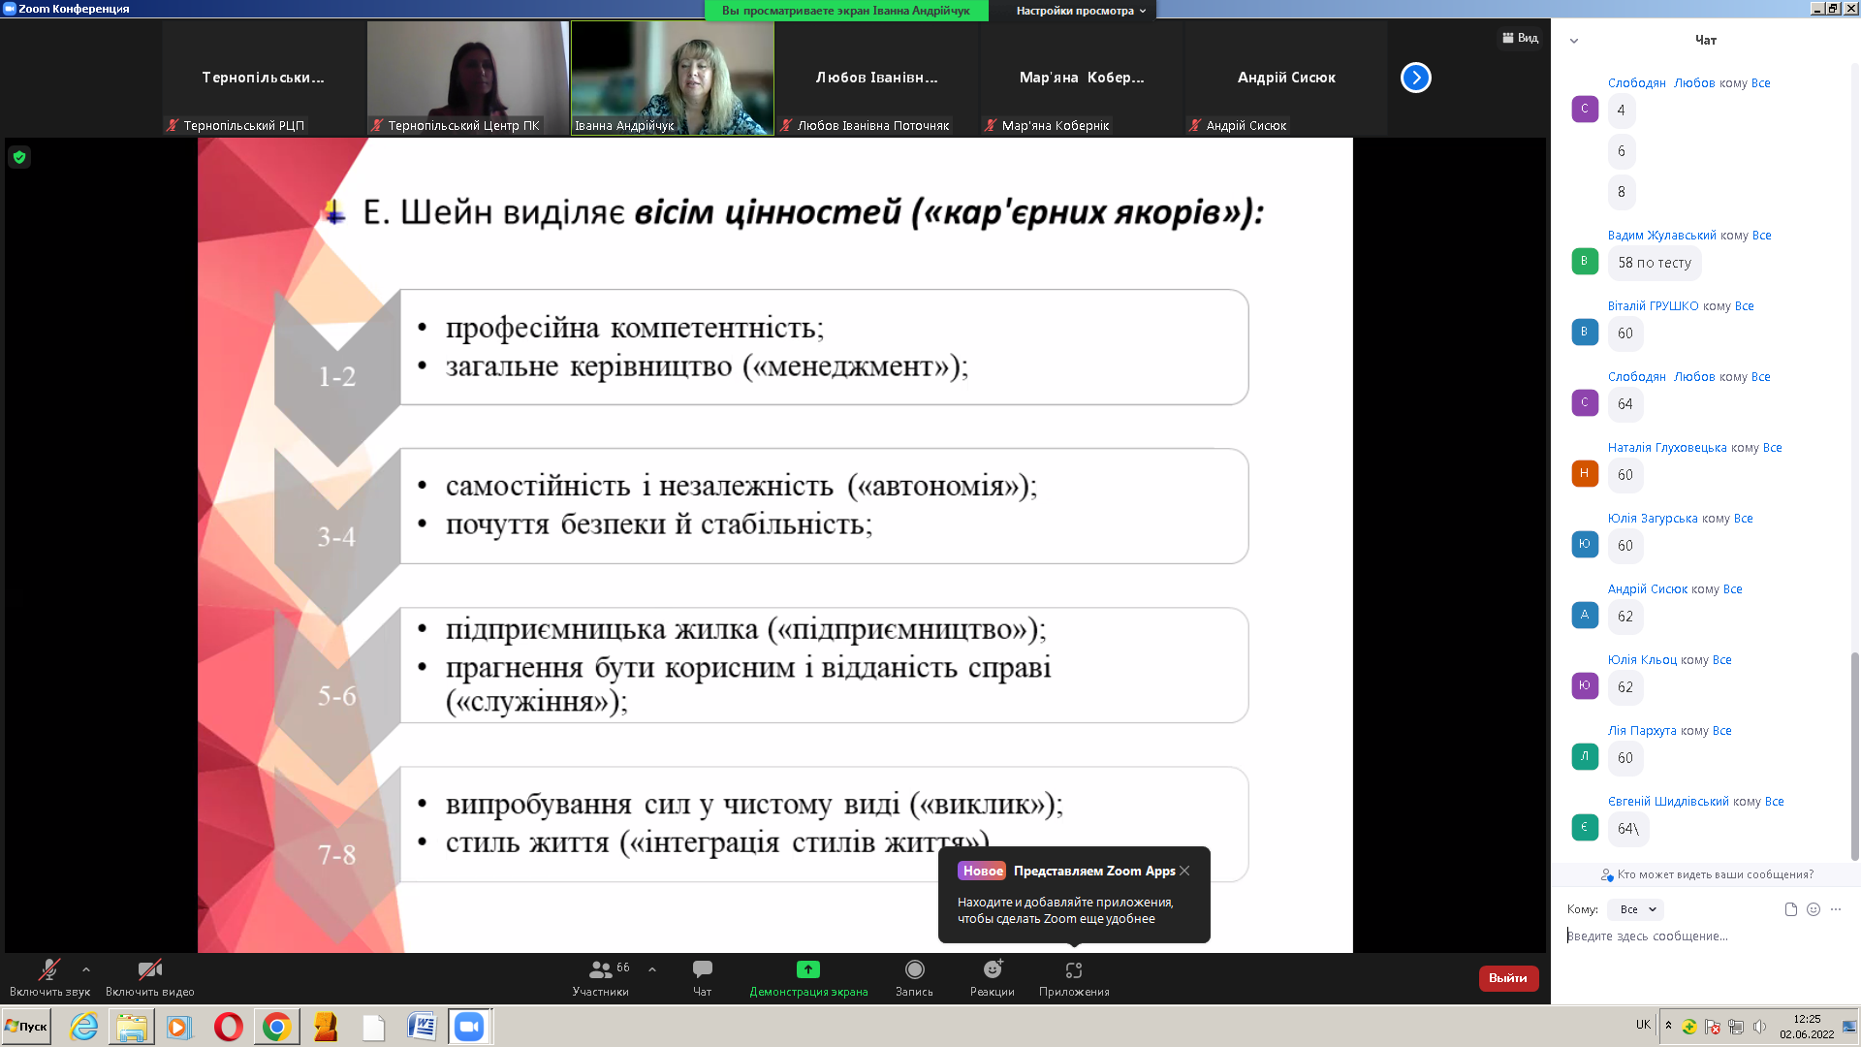Toggle the Чат chat panel
Screen dimensions: 1861x1047
pyautogui.click(x=702, y=977)
